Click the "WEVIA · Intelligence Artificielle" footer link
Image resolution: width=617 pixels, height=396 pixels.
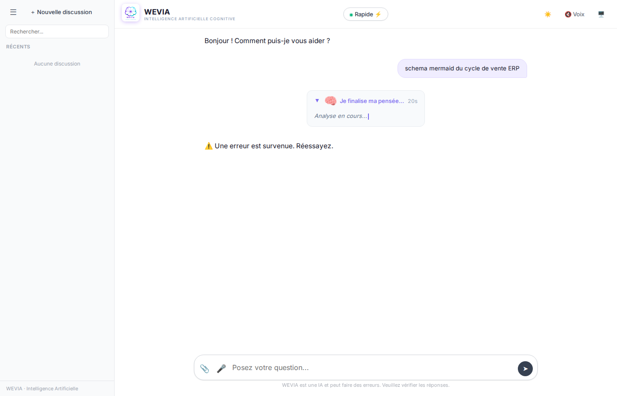click(42, 389)
